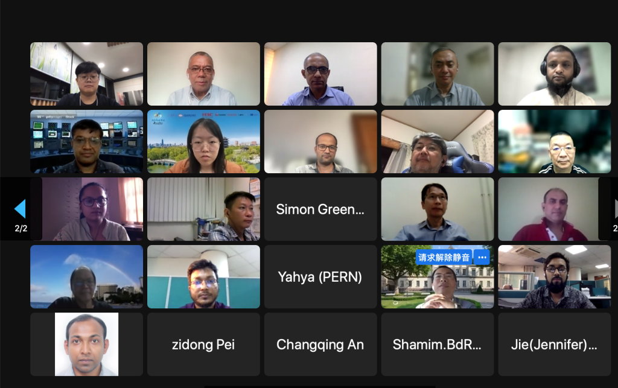Image resolution: width=618 pixels, height=388 pixels.
Task: Go to previous gallery page with left arrow
Action: (x=20, y=209)
